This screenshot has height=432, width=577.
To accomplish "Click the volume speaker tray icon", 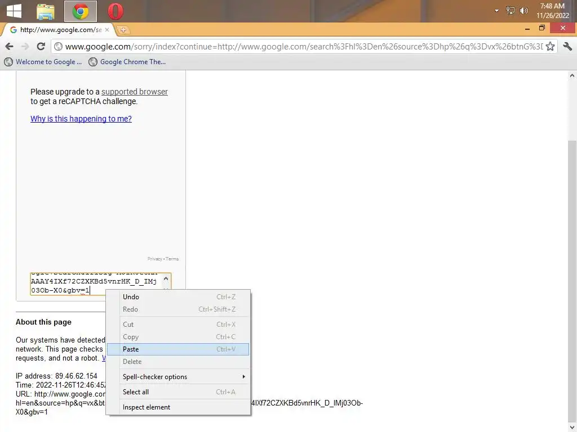I will [523, 11].
